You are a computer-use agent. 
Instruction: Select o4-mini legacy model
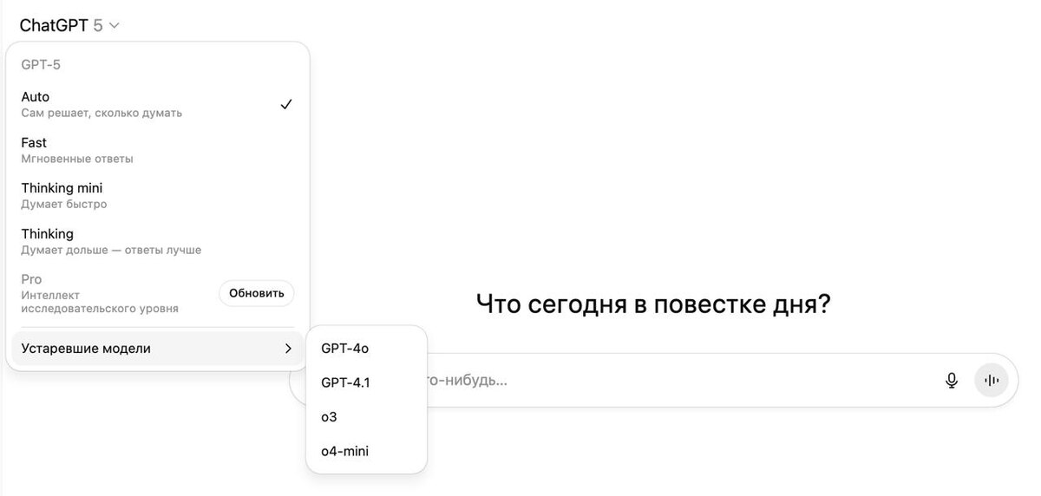coord(366,451)
